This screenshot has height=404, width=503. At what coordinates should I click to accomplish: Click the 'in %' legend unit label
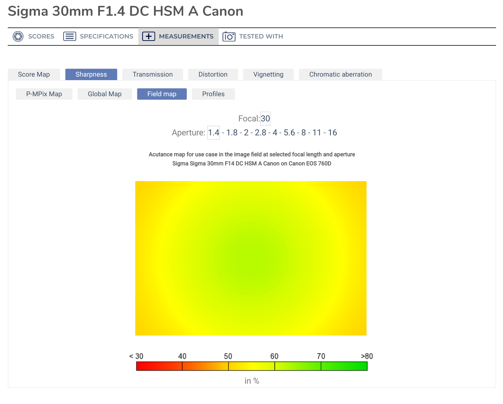(x=252, y=381)
